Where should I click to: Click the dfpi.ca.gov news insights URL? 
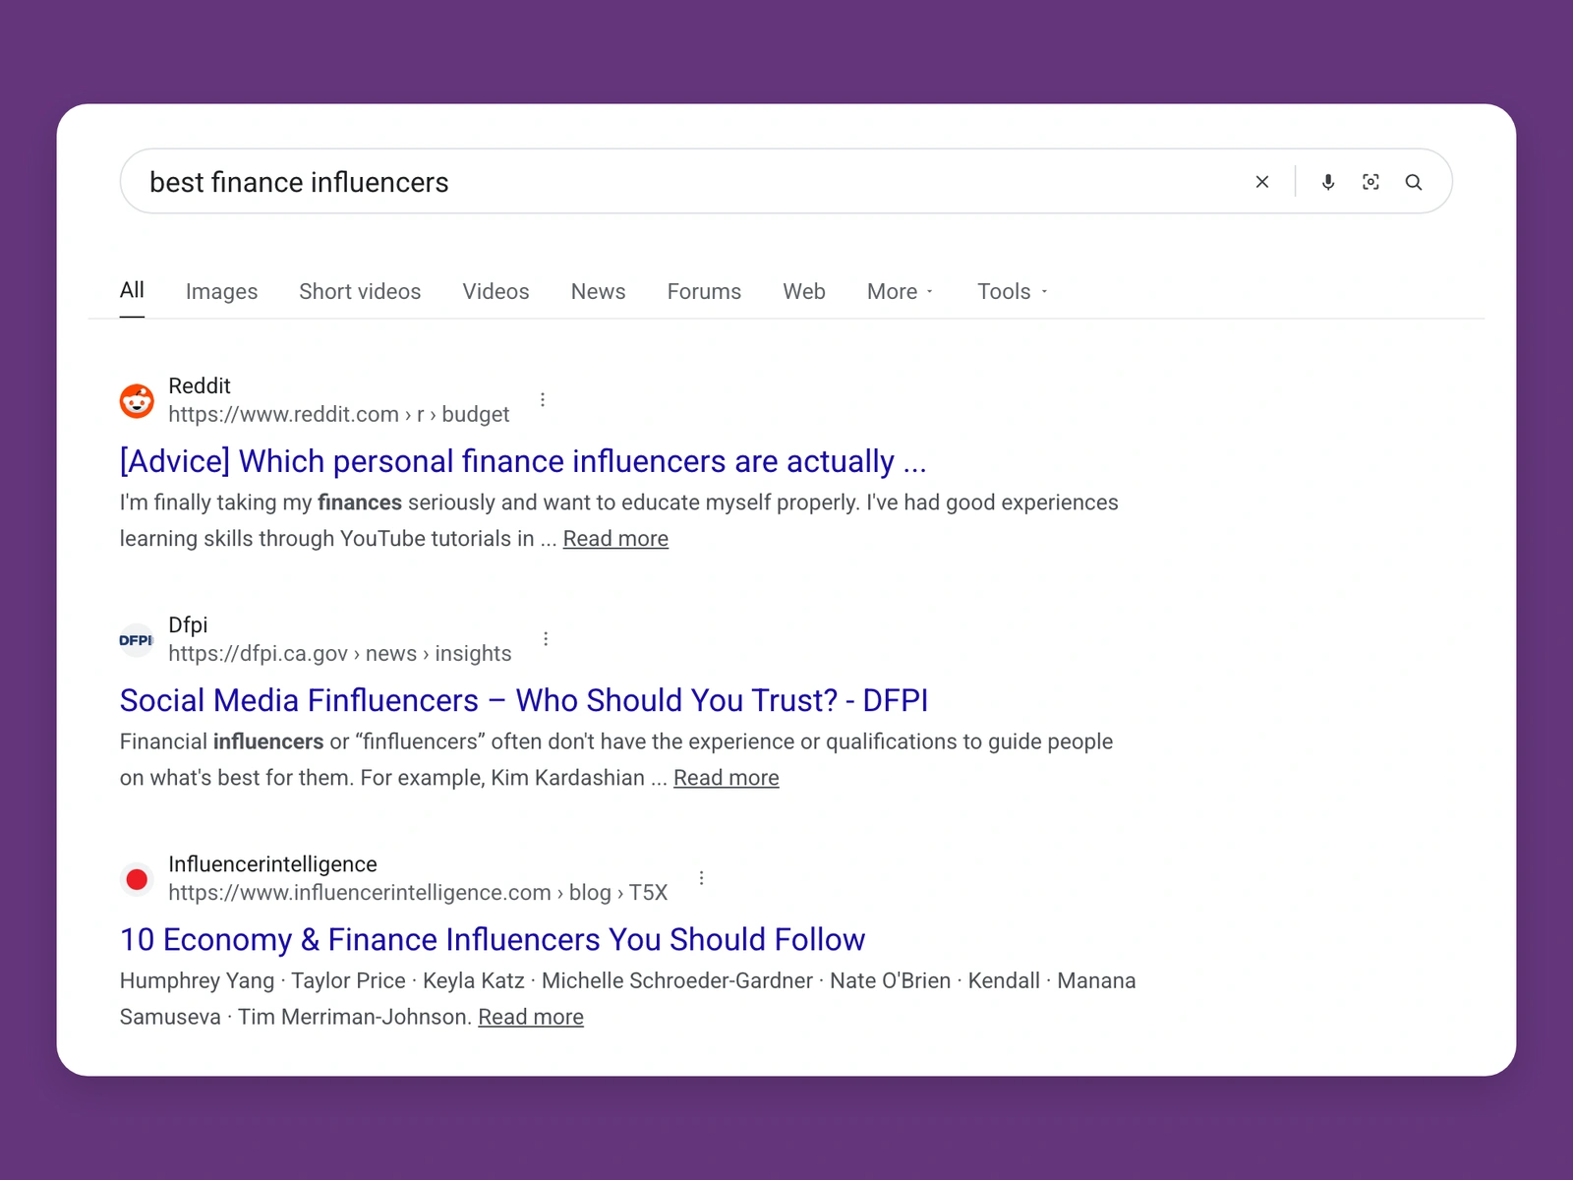[340, 654]
